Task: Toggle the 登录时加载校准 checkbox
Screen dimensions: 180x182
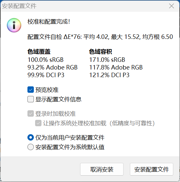Action: [x=31, y=113]
